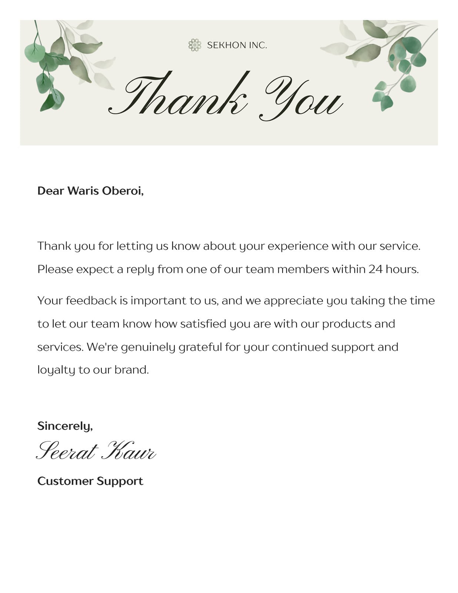This screenshot has height=593, width=458.
Task: Click the first line starting Thank you for letting
Action: click(x=229, y=246)
